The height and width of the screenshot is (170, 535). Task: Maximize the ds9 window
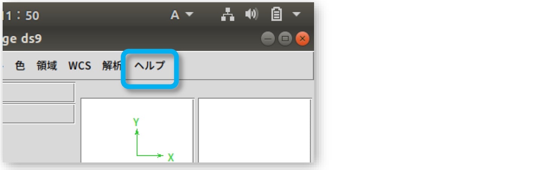[285, 39]
